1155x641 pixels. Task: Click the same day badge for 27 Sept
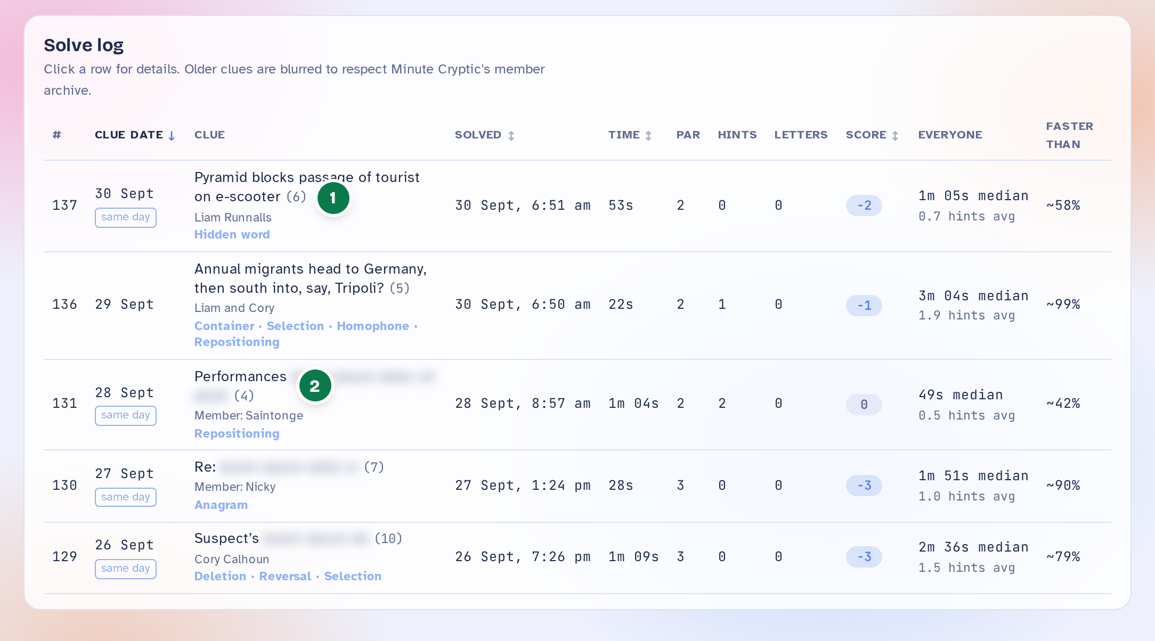coord(126,497)
